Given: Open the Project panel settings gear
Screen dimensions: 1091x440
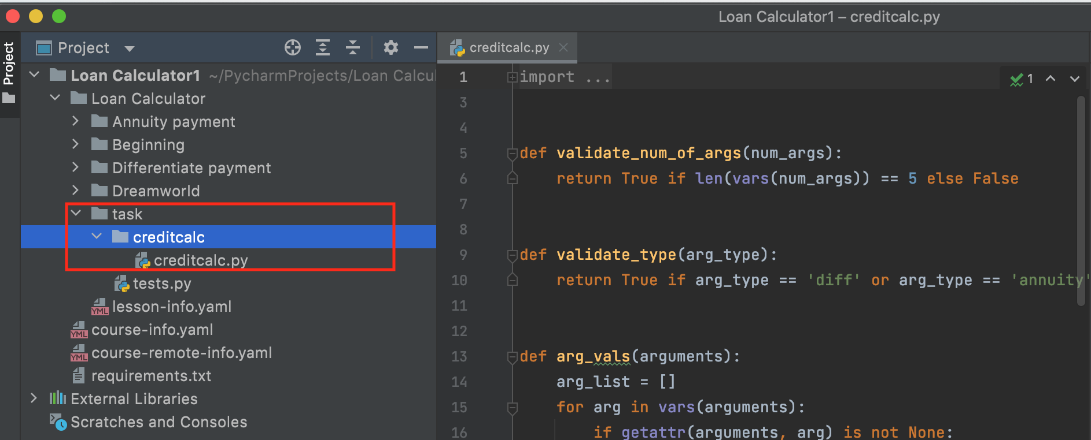Looking at the screenshot, I should 391,47.
